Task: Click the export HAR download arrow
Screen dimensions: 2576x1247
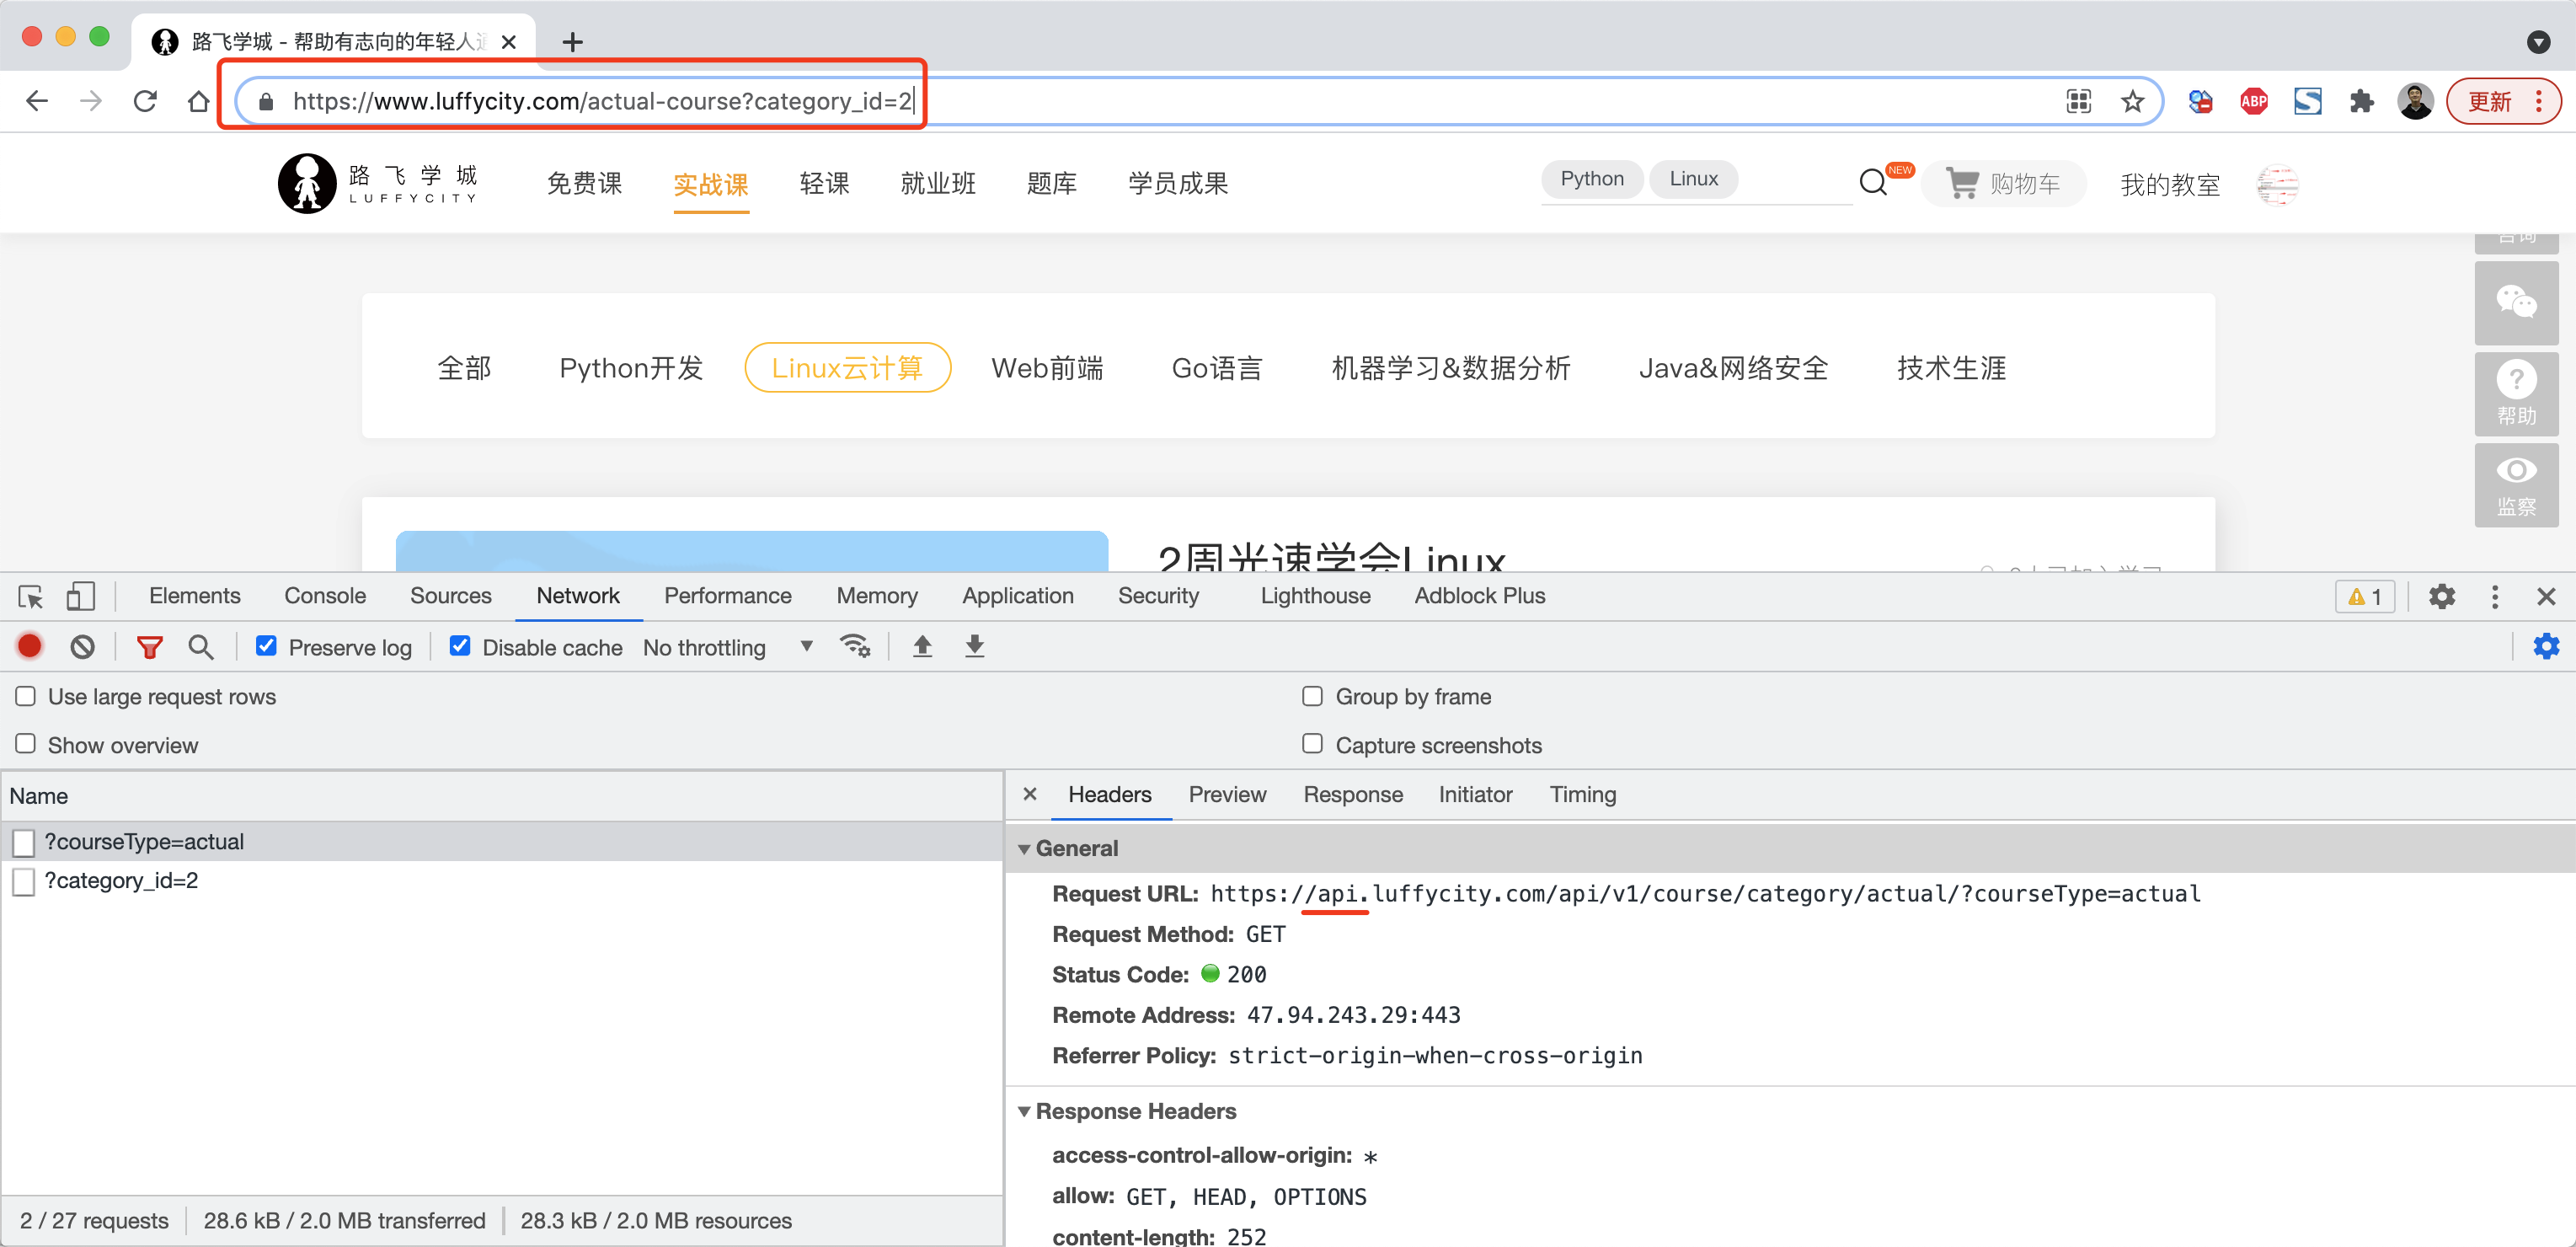Action: coord(974,647)
